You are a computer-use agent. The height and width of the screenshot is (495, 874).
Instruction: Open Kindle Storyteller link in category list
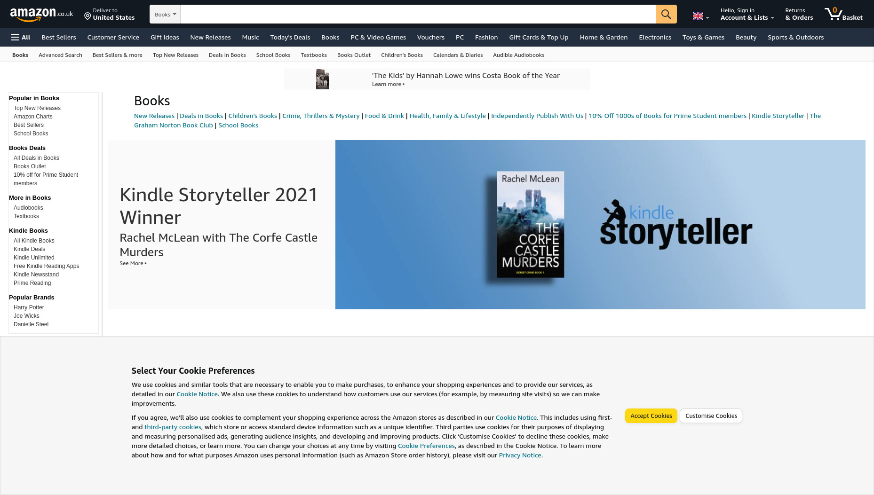pyautogui.click(x=778, y=116)
